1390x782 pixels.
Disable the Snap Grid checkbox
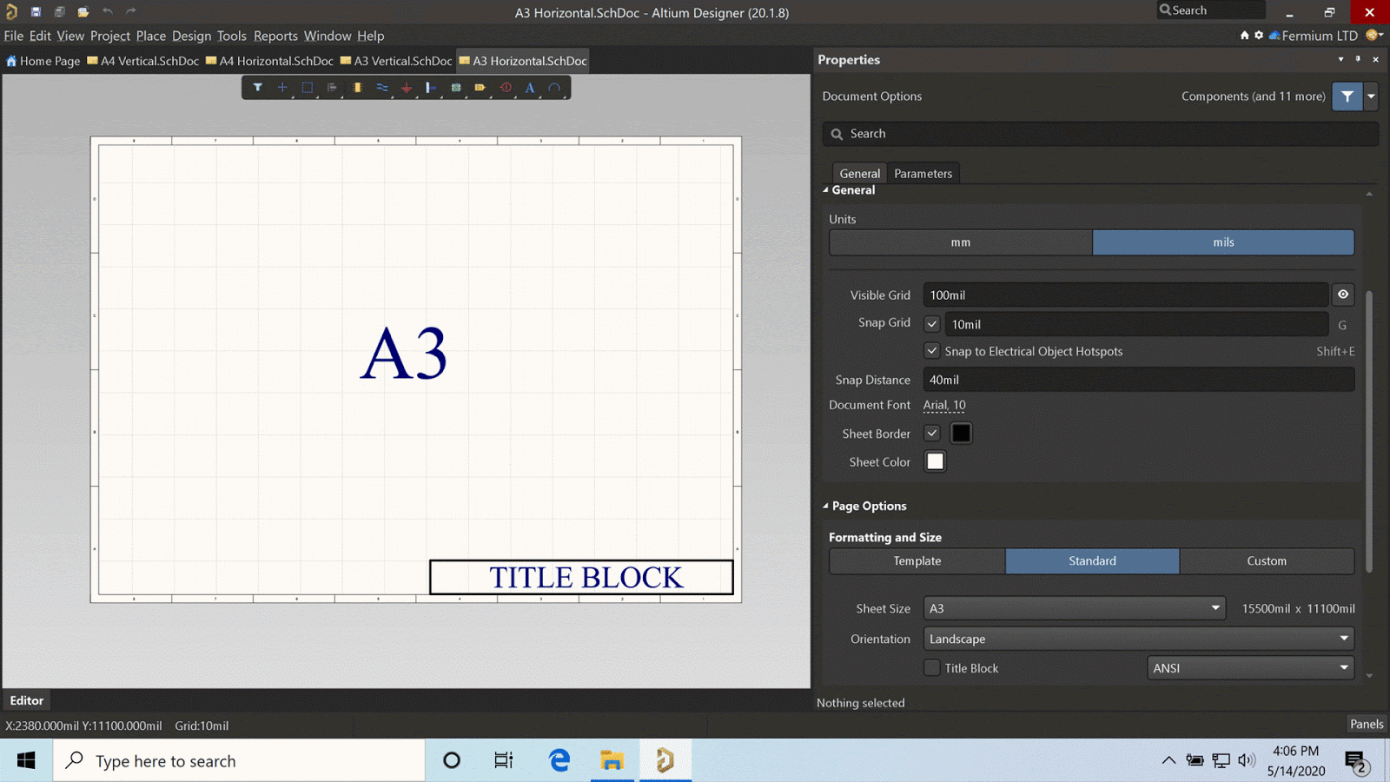(x=932, y=324)
